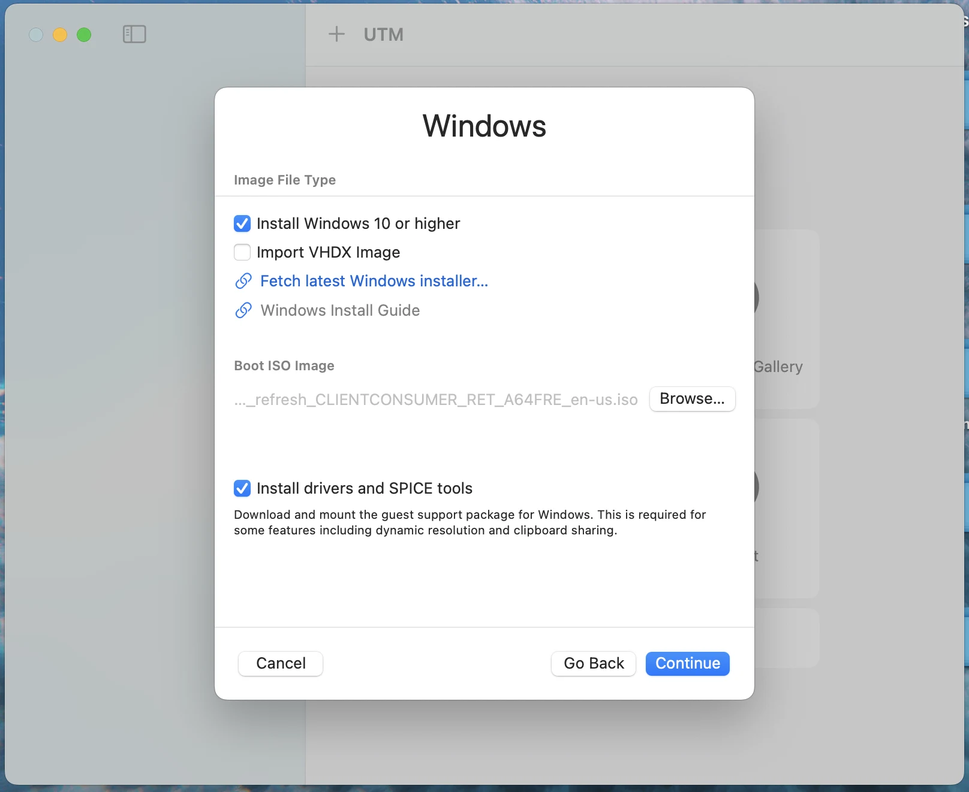The width and height of the screenshot is (969, 792).
Task: Open the Windows Install Guide link
Action: 340,310
